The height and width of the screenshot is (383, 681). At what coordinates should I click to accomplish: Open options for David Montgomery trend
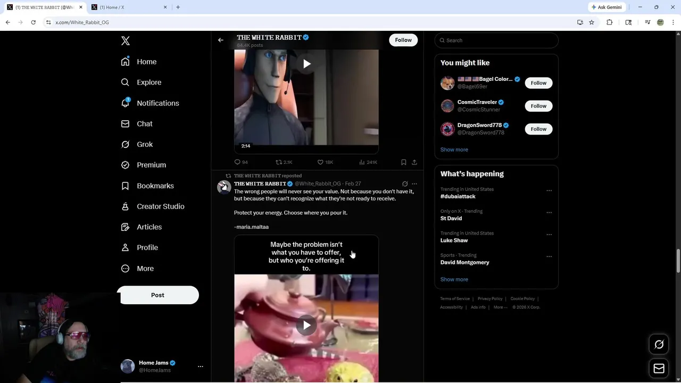coord(549,256)
